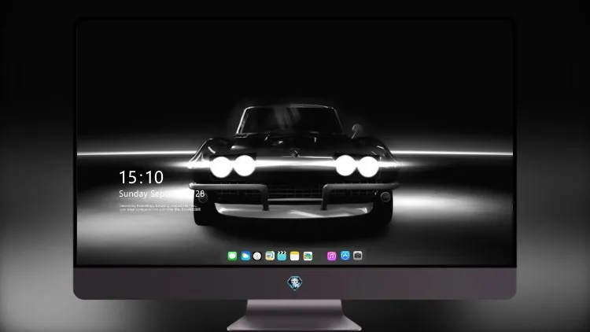
Task: Click the mascot logo on monitor chin
Action: [x=295, y=283]
